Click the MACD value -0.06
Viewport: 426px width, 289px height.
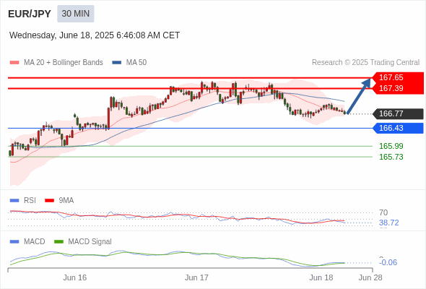tap(388, 262)
